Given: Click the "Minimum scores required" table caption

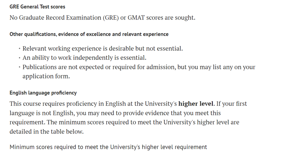Looking at the screenshot, I should [108, 147].
